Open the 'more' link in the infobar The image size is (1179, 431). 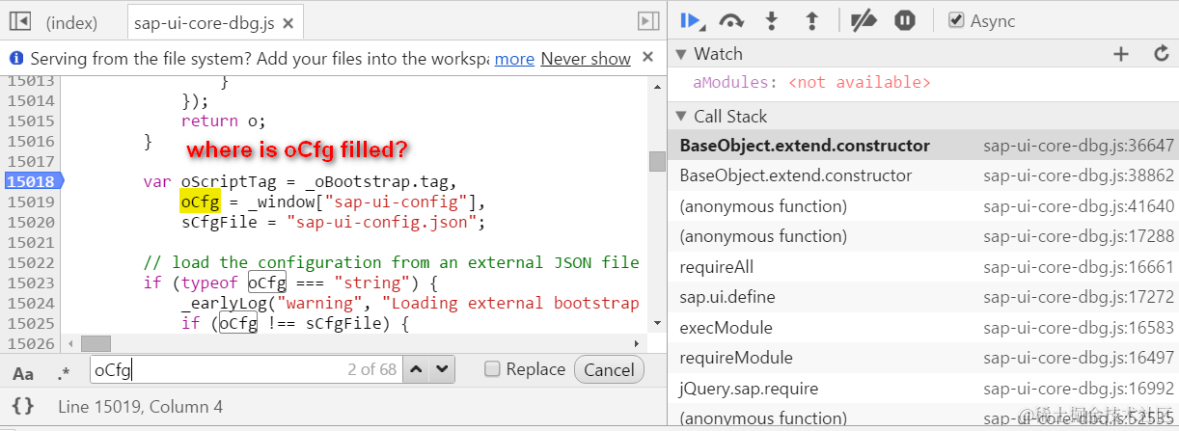coord(514,59)
